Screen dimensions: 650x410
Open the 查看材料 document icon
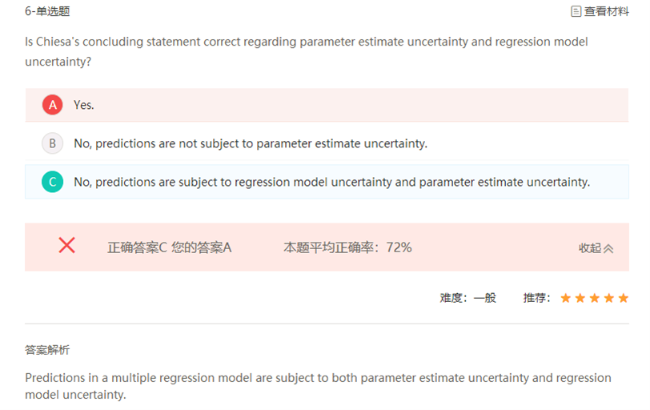[576, 11]
